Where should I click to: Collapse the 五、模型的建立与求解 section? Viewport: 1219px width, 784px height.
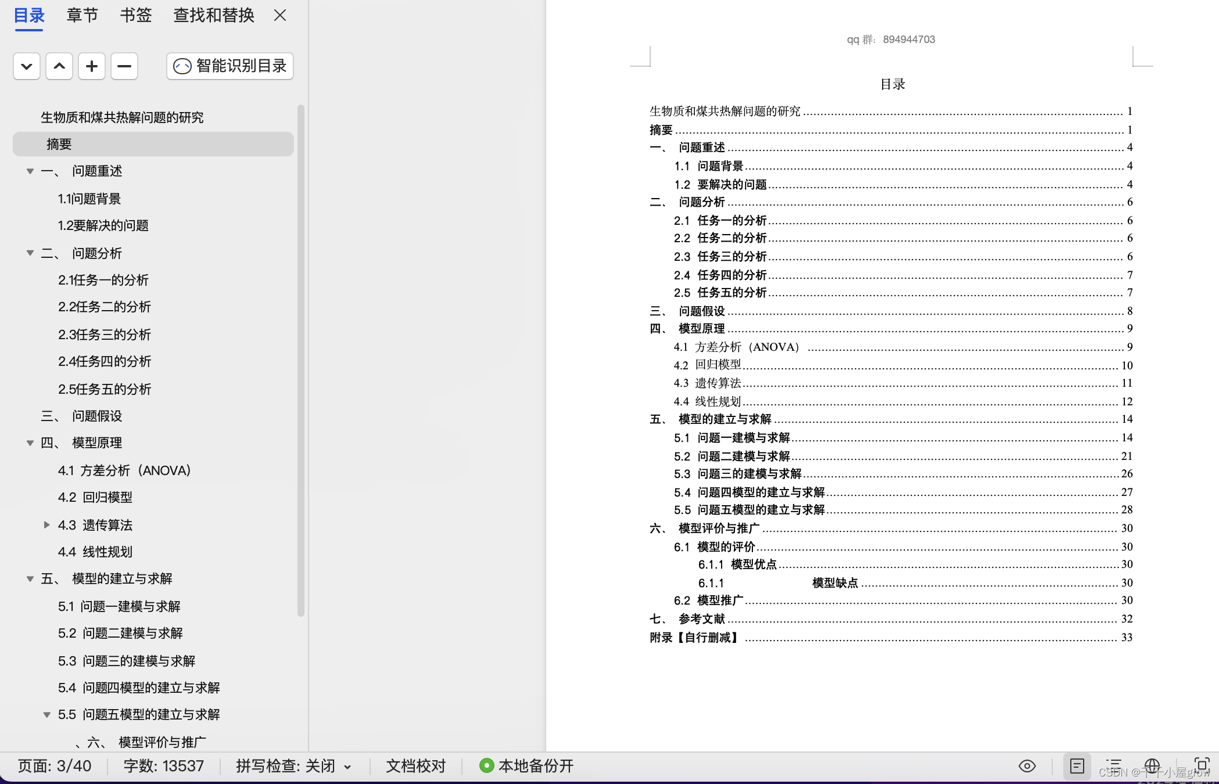tap(30, 579)
